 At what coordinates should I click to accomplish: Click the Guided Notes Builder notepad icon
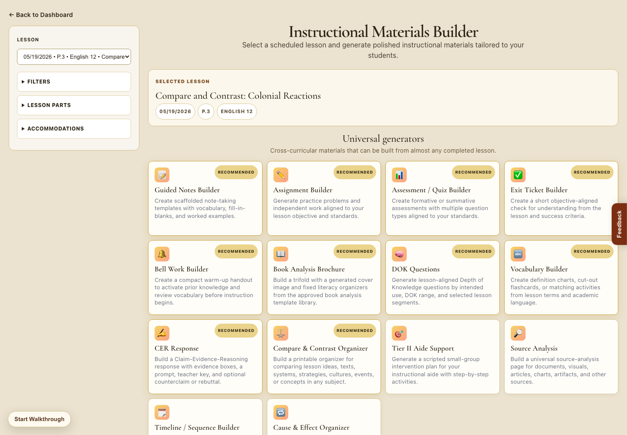pos(162,175)
